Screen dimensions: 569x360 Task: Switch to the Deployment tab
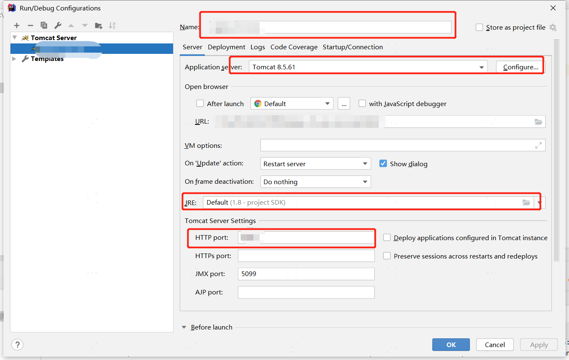click(x=227, y=47)
